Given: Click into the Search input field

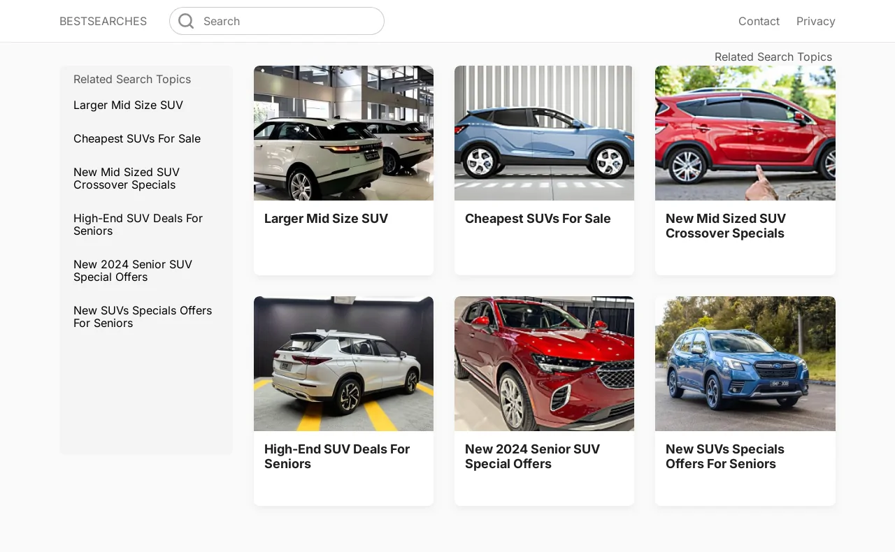Looking at the screenshot, I should (x=287, y=21).
